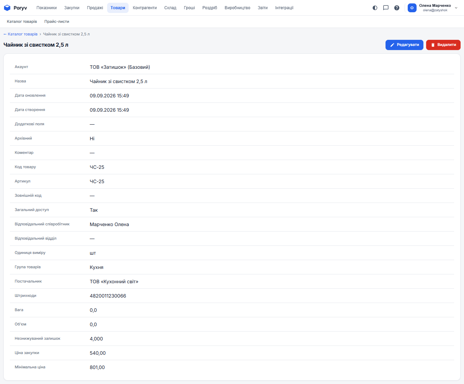
Task: Click purchase price value 540,00
Action: point(98,353)
